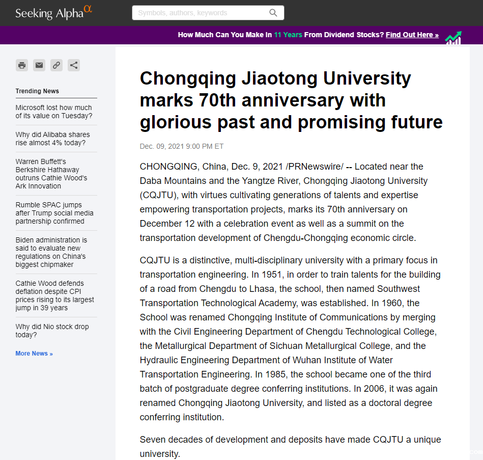Click the Trending News section heading
The image size is (483, 460).
pos(37,91)
